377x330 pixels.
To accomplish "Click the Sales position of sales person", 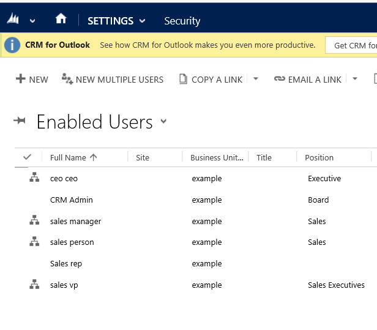I will point(316,242).
